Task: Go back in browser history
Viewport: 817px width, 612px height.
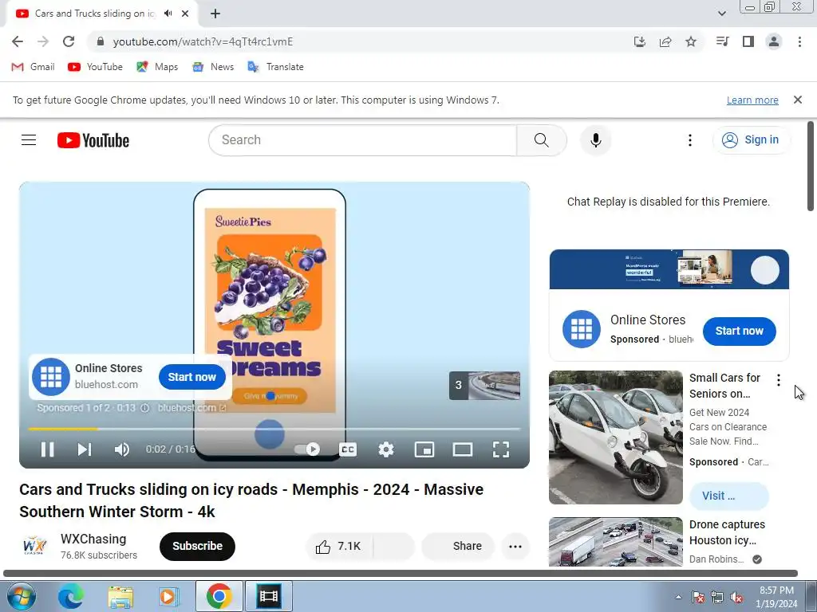Action: (x=18, y=41)
